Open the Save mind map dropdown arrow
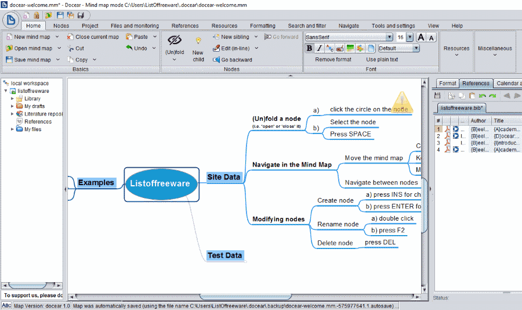Screen dimensions: 522x310 [57, 60]
